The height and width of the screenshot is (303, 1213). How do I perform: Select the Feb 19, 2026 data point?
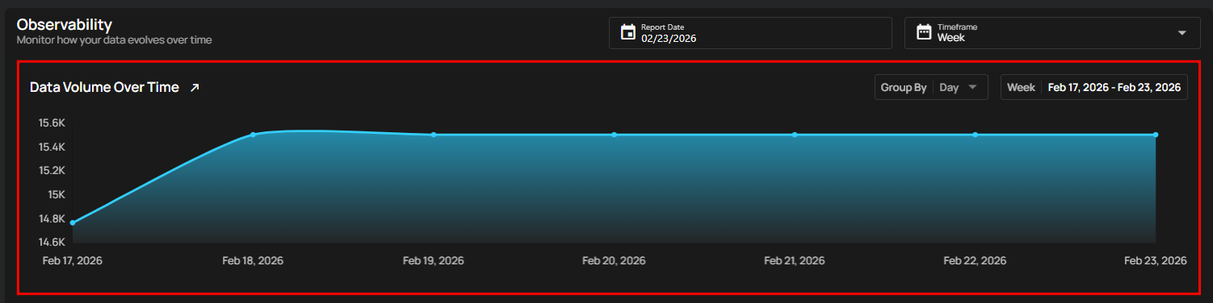pyautogui.click(x=434, y=135)
